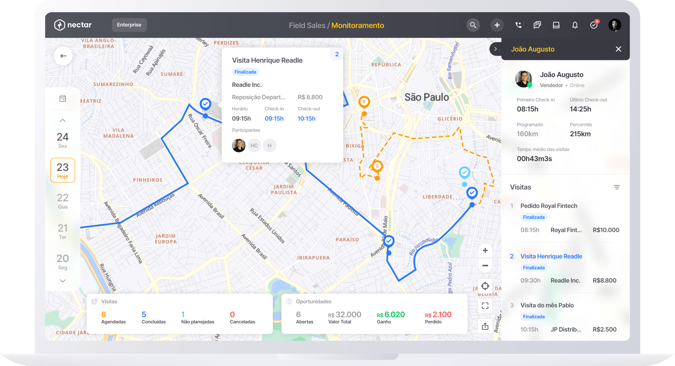Screen dimensions: 675x366
Task: Click blue check marker near Paraíso
Action: click(389, 241)
